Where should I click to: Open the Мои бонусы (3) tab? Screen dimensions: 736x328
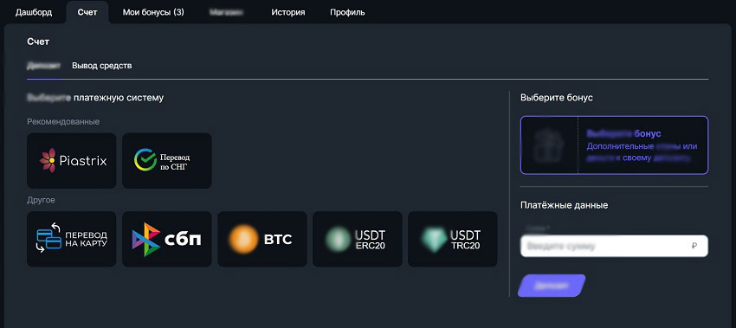(x=153, y=12)
